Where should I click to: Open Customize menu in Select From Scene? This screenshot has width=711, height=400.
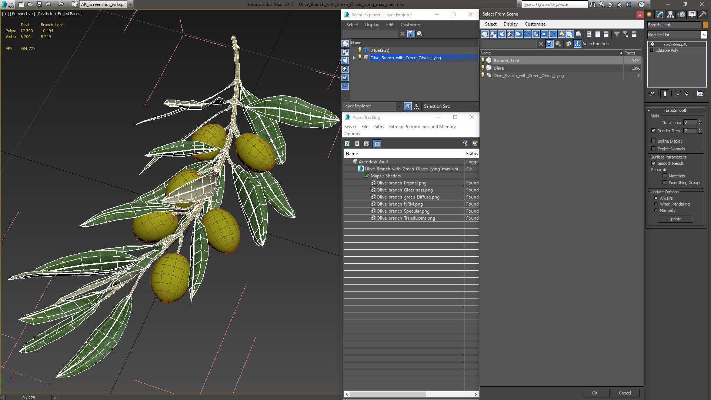535,24
